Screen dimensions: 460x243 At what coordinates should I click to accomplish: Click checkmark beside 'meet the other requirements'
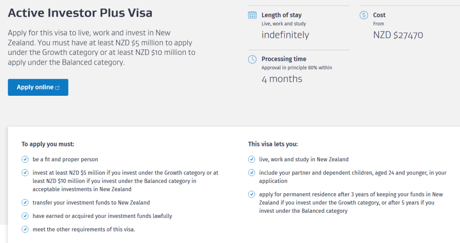25,230
